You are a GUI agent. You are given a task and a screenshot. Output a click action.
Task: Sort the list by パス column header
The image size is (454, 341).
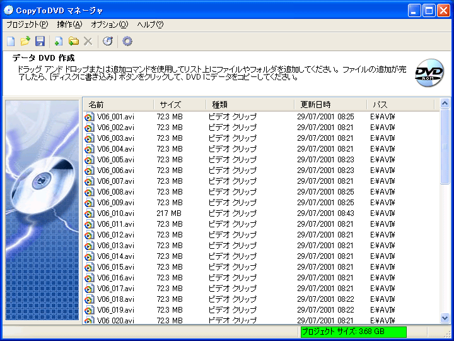pyautogui.click(x=401, y=104)
